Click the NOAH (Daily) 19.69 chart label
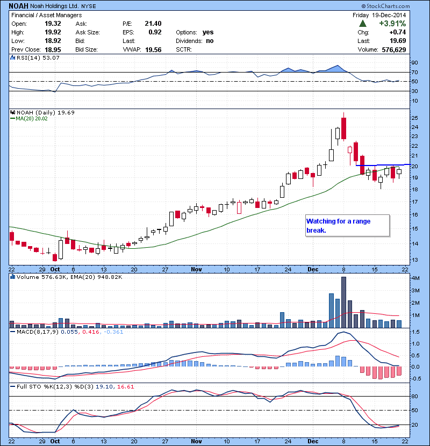The width and height of the screenshot is (430, 446). coord(46,112)
